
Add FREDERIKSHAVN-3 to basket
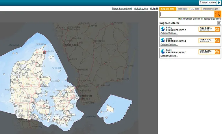(x=217, y=52)
